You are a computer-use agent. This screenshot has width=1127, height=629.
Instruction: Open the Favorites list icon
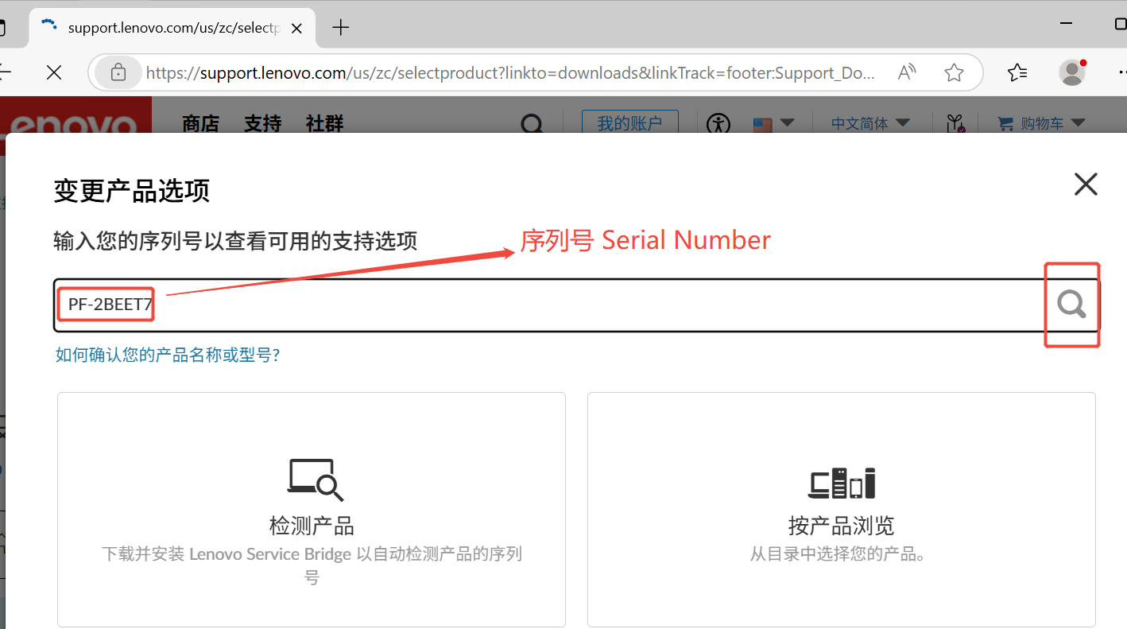click(1017, 72)
